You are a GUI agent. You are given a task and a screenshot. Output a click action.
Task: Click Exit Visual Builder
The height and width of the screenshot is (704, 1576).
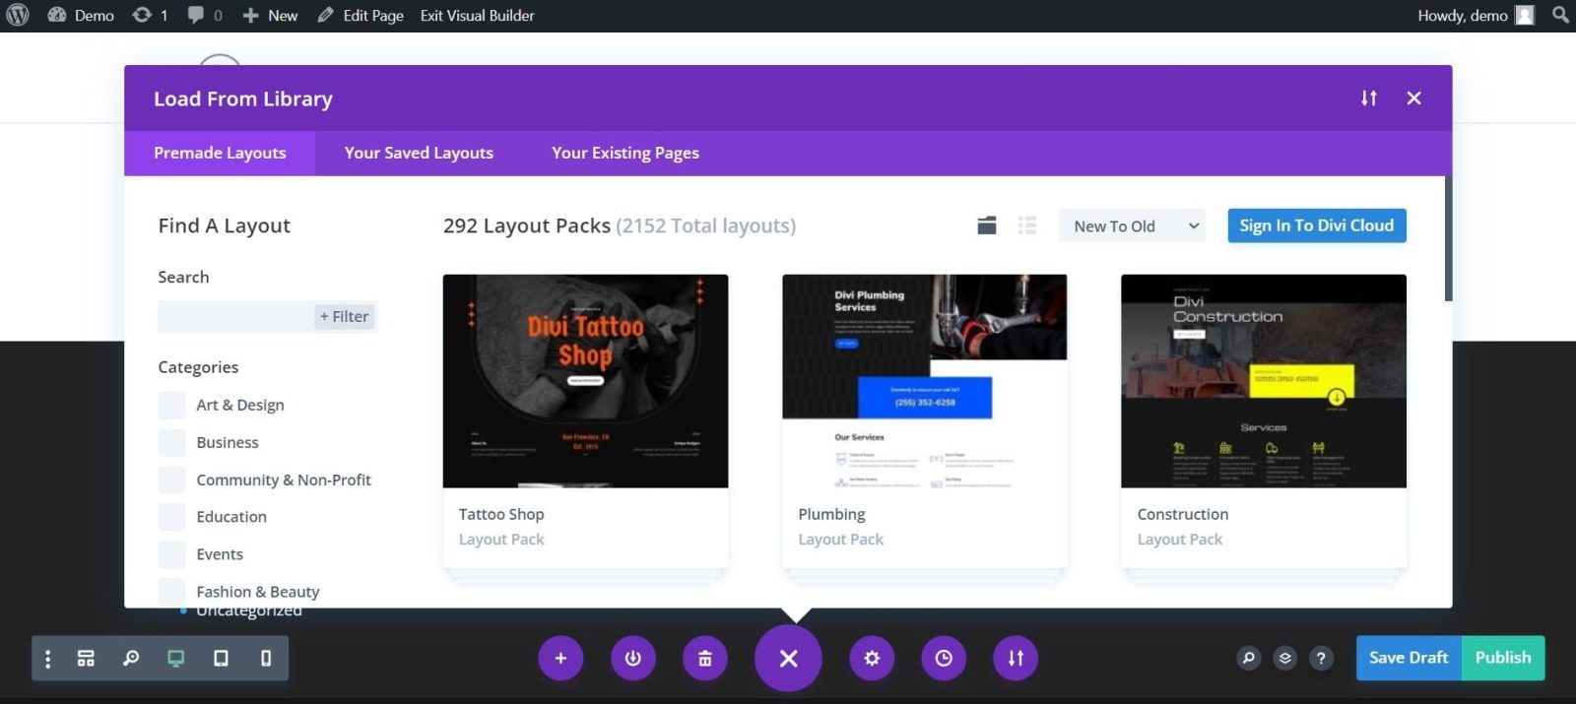(x=477, y=15)
